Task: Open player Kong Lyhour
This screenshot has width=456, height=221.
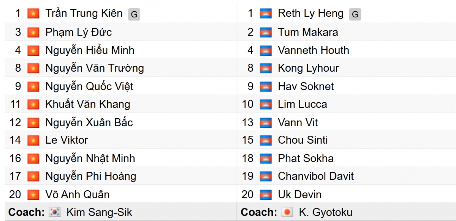Action: pyautogui.click(x=308, y=68)
